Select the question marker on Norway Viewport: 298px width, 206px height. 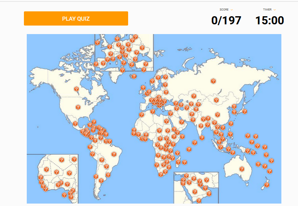coord(152,81)
